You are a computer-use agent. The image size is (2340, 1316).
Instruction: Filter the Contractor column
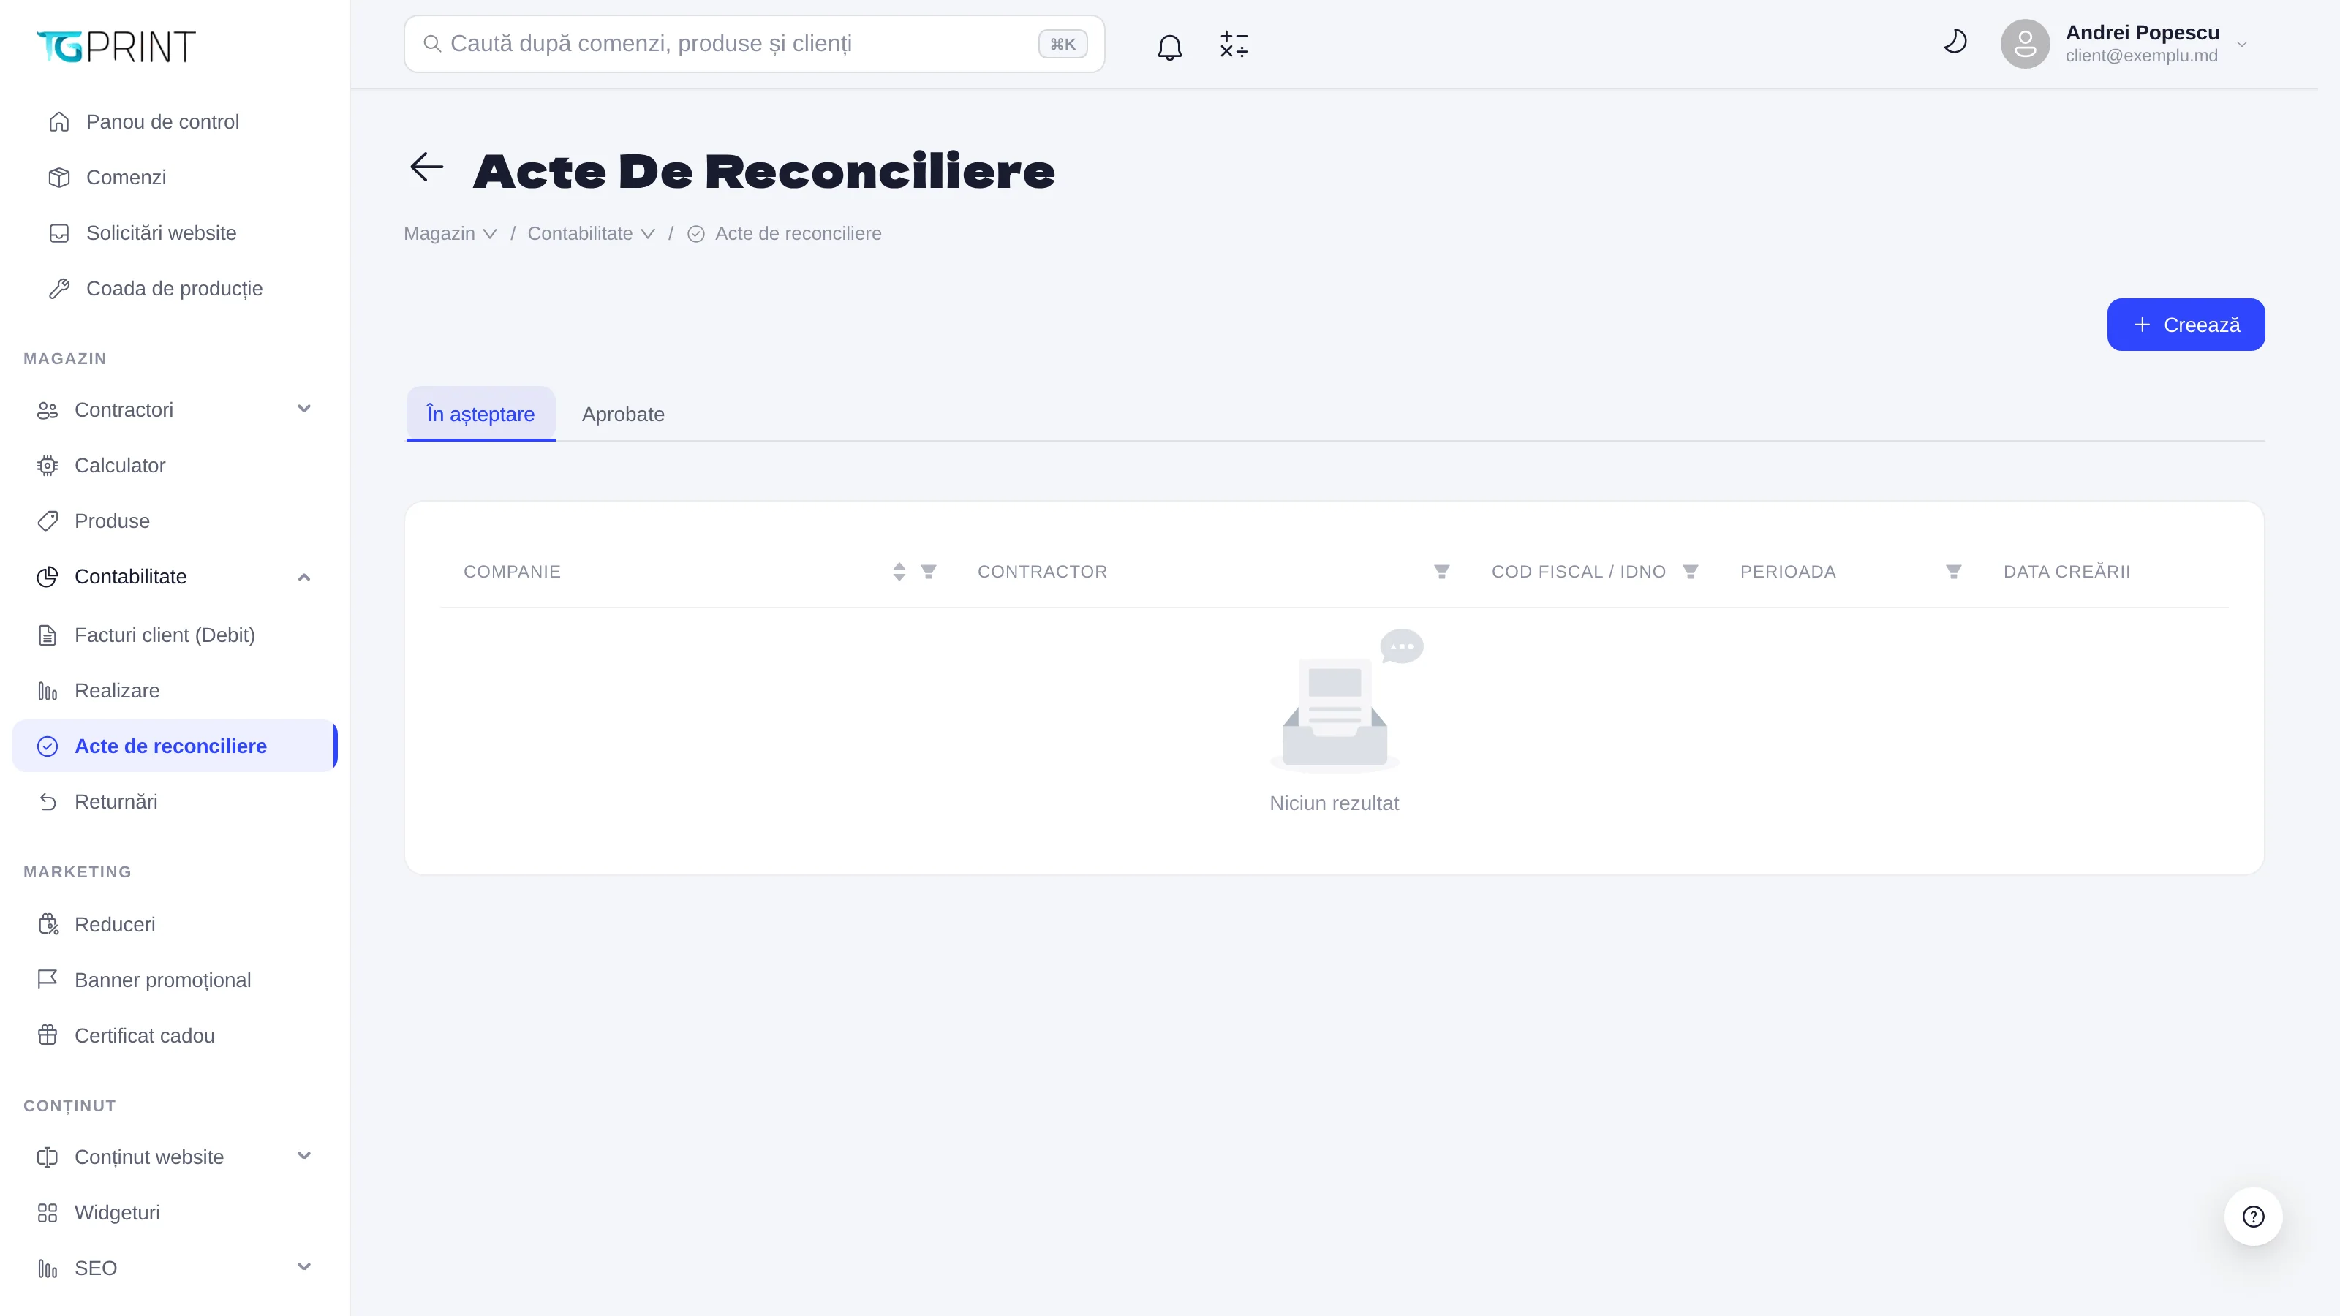(1441, 571)
